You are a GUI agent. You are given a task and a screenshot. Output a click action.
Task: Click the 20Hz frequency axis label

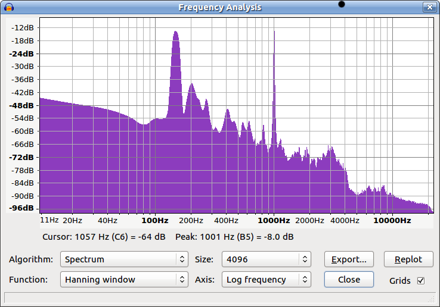point(72,221)
